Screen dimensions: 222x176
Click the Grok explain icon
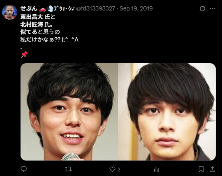pyautogui.click(x=203, y=9)
